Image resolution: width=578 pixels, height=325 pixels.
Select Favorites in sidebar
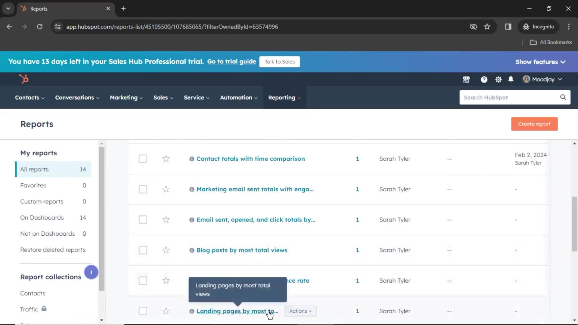coord(53,185)
